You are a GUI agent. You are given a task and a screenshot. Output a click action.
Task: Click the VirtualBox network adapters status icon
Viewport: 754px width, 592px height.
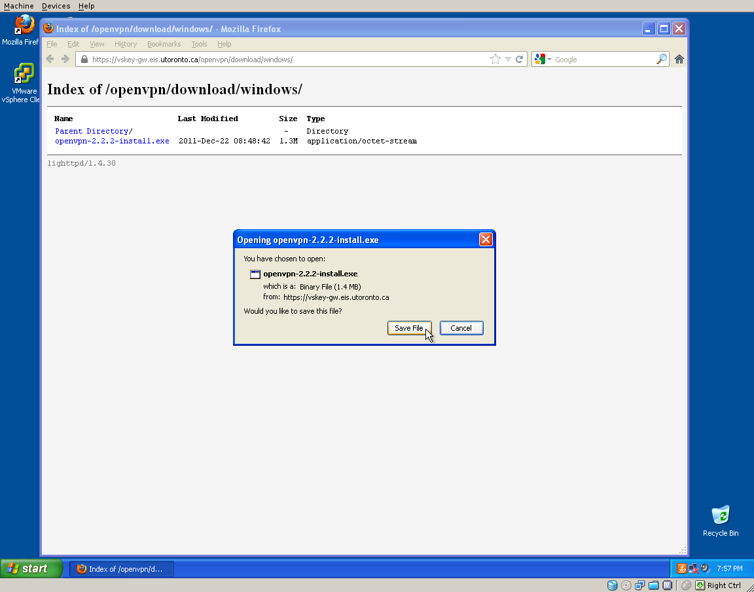(639, 585)
